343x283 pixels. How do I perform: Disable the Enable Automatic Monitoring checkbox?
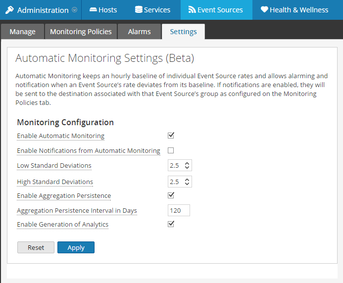click(171, 136)
